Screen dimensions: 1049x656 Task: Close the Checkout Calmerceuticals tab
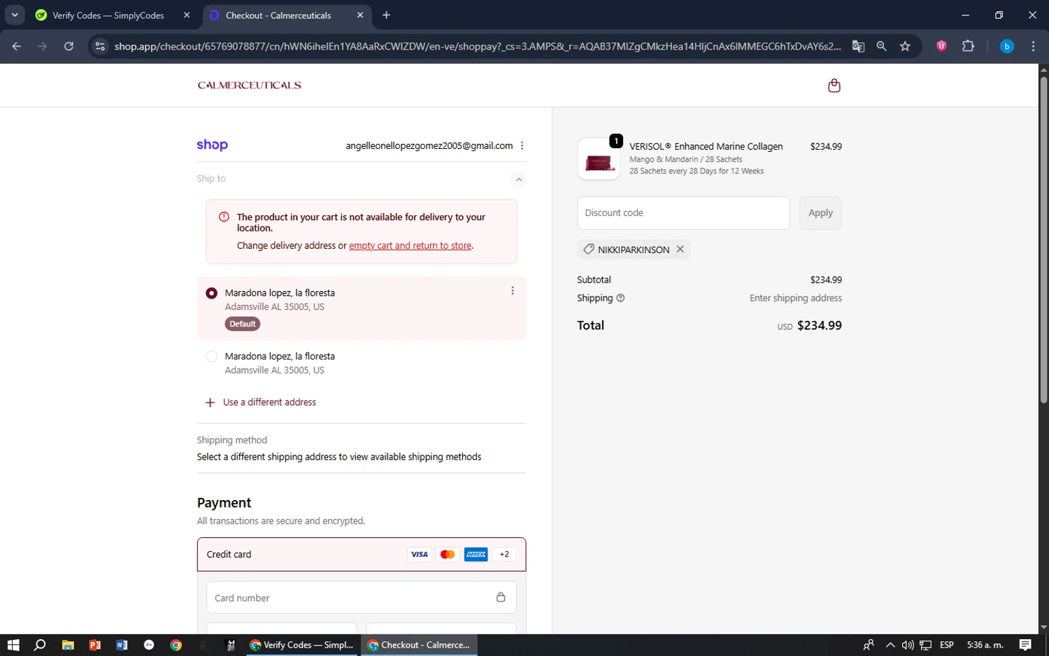pyautogui.click(x=360, y=15)
